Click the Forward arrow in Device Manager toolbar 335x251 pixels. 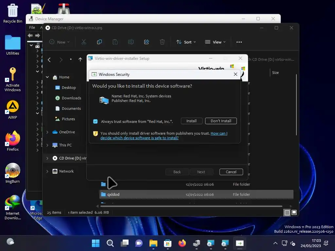click(38, 35)
